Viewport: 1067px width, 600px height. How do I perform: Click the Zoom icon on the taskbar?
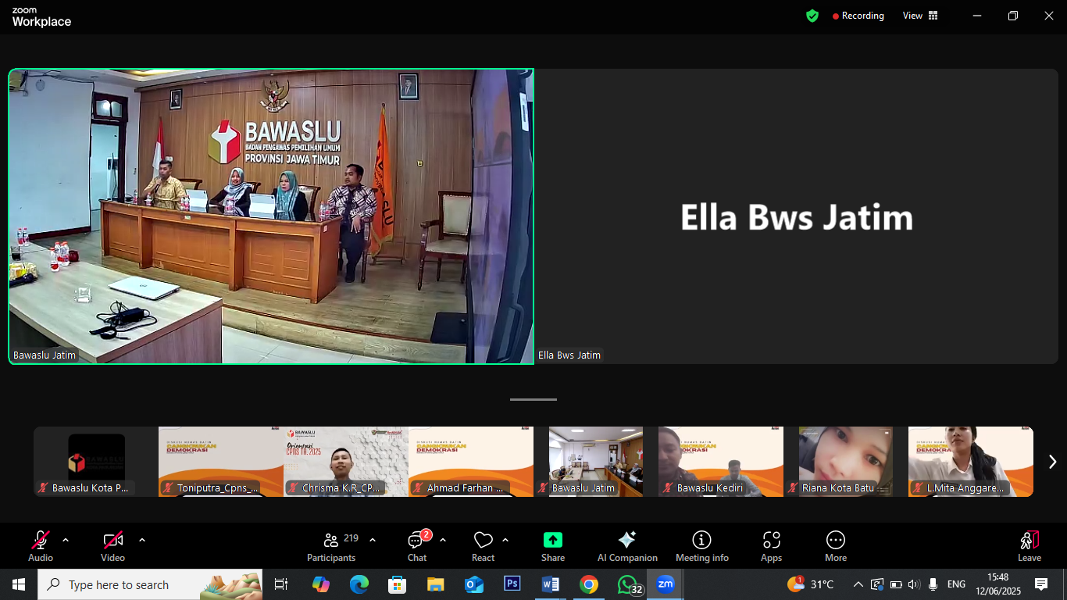[x=666, y=584]
